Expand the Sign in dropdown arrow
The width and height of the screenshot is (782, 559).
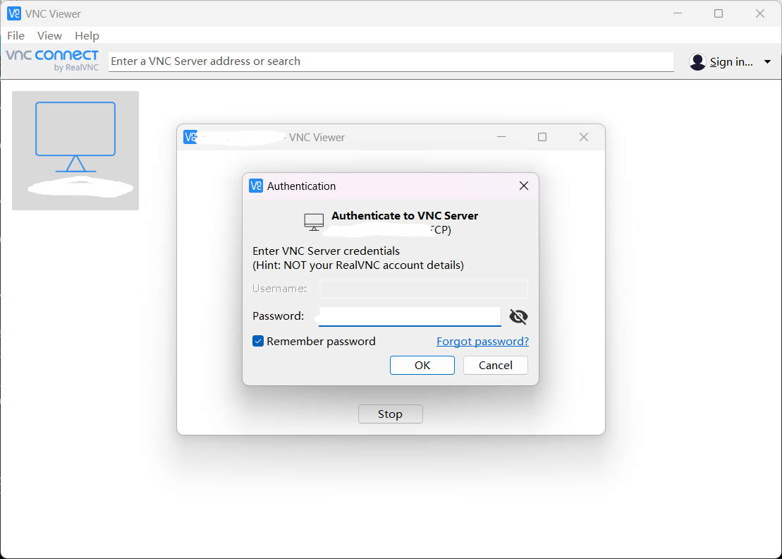coord(767,62)
